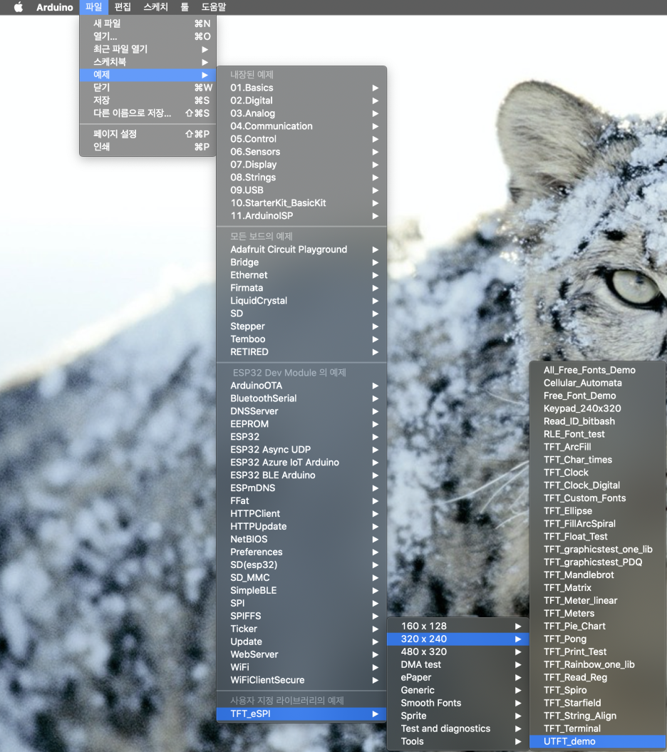The width and height of the screenshot is (667, 752).
Task: Open the 도움말 menu
Action: click(213, 7)
